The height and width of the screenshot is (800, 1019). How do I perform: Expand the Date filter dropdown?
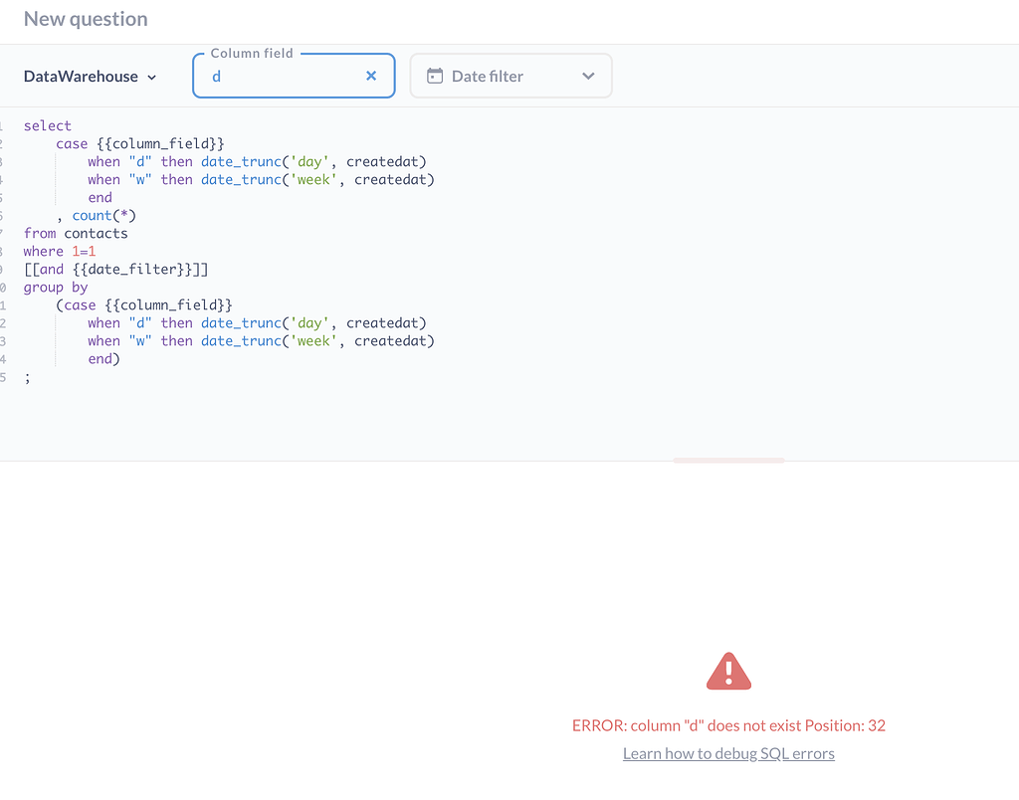point(510,75)
